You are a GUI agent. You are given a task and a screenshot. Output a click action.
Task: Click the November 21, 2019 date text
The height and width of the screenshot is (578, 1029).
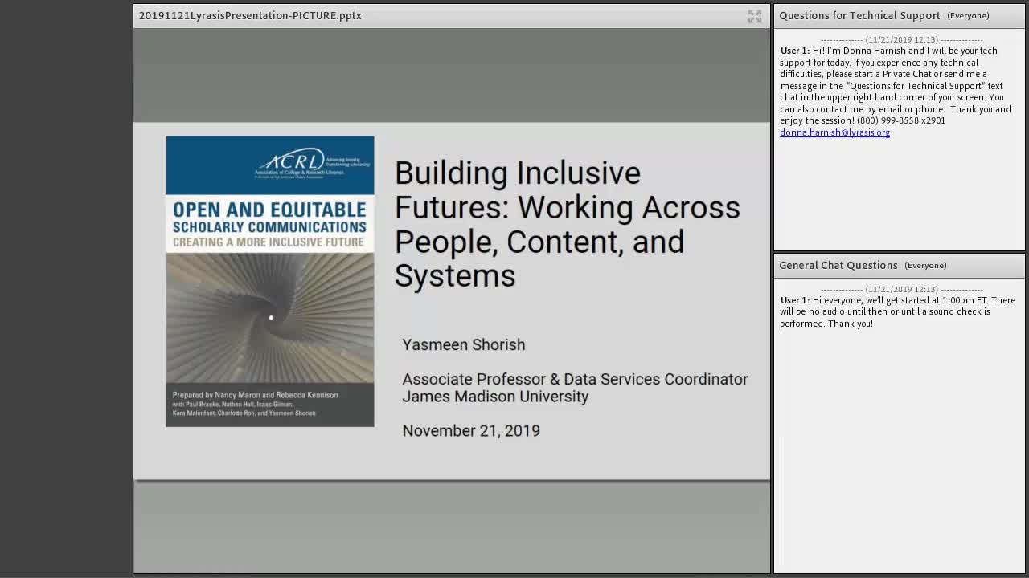coord(471,430)
